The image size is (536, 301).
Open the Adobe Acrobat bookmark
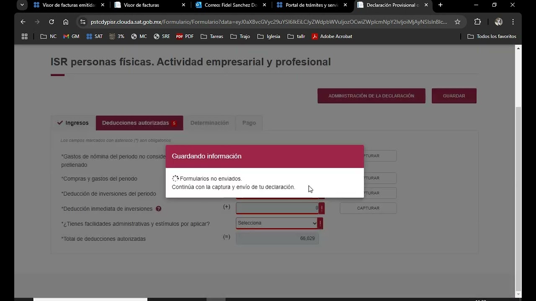[x=332, y=36]
